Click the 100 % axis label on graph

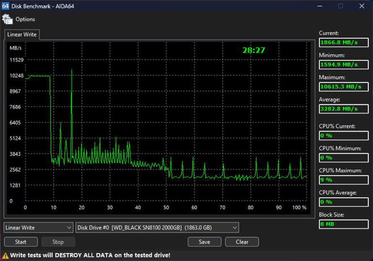click(300, 207)
